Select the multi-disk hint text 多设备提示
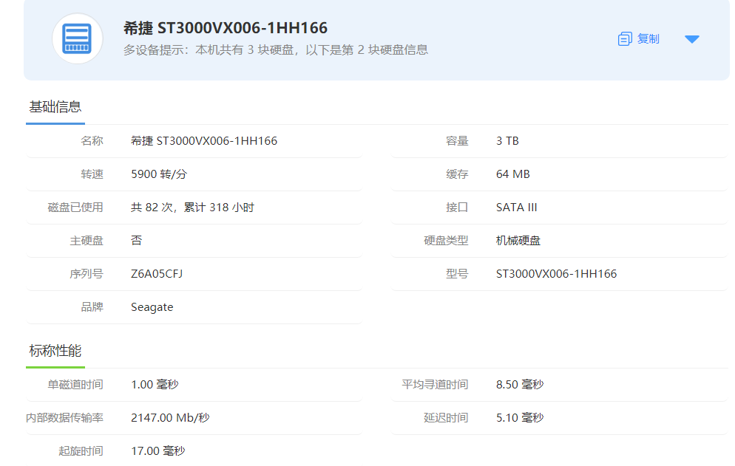Viewport: 735px width, 466px height. click(x=276, y=50)
